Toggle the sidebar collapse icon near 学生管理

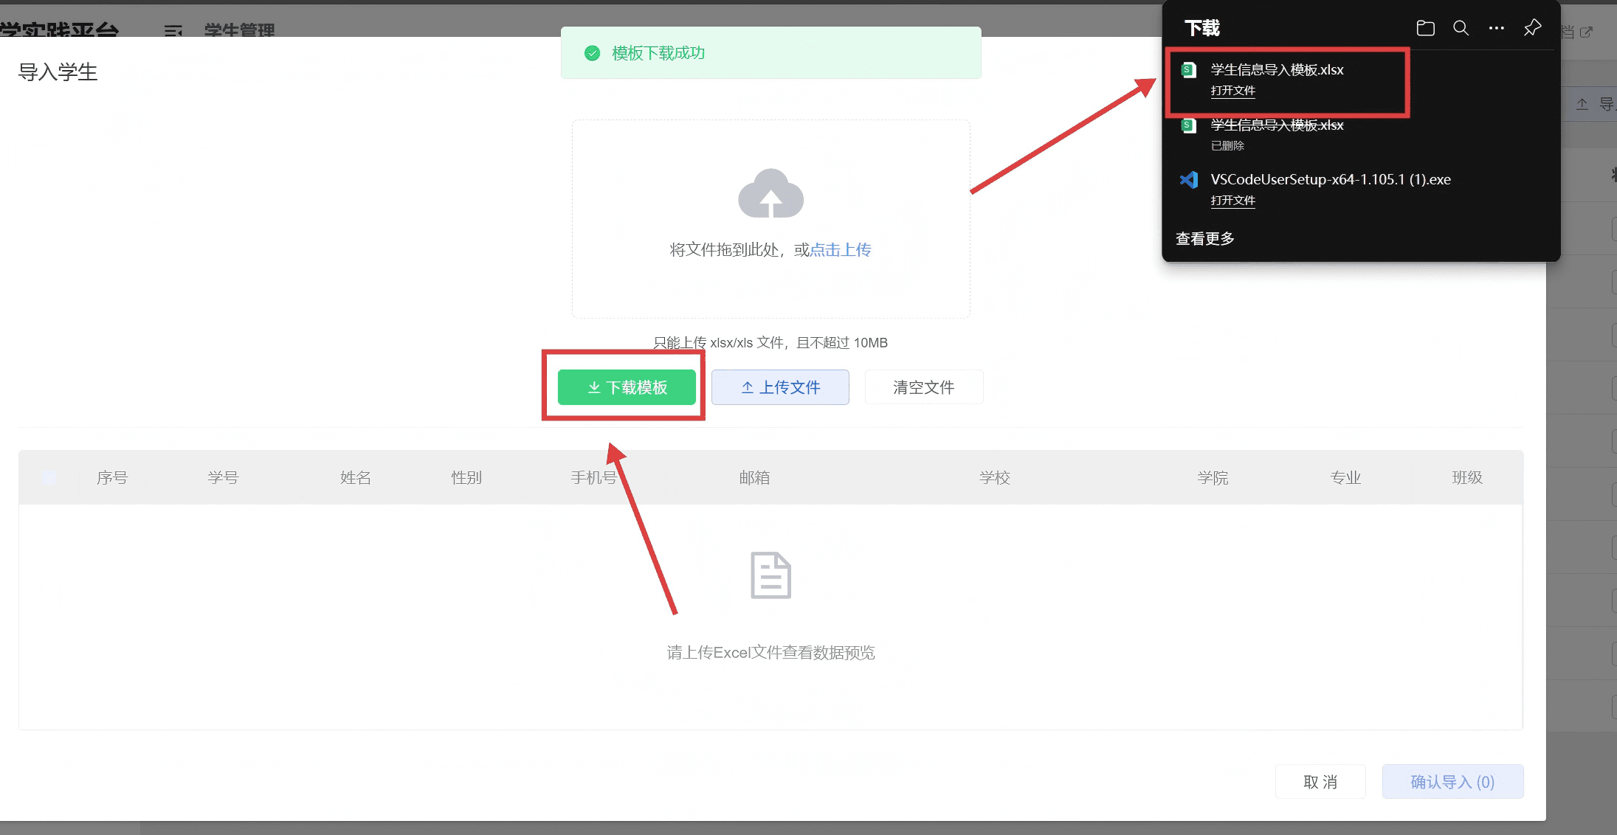(x=173, y=31)
